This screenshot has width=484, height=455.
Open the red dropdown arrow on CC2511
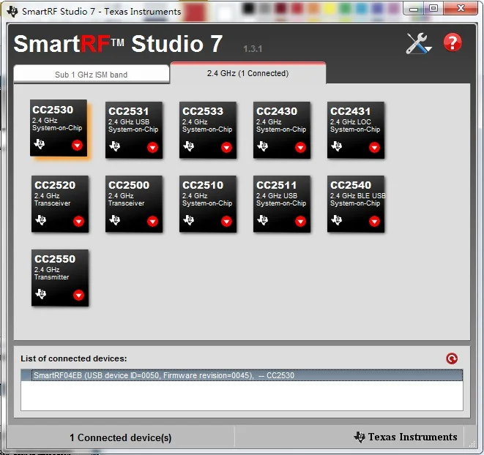click(300, 221)
